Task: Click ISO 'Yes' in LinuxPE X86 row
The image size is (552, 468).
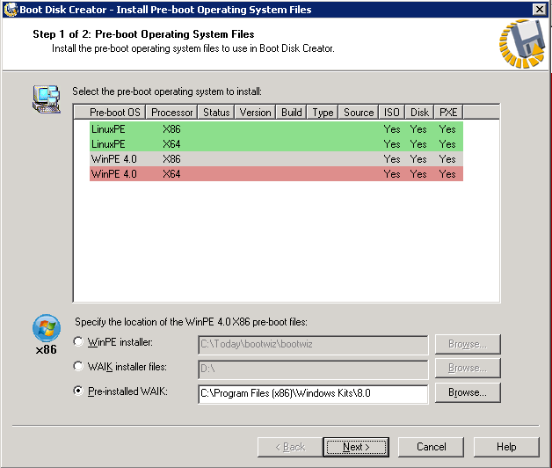Action: [x=392, y=129]
